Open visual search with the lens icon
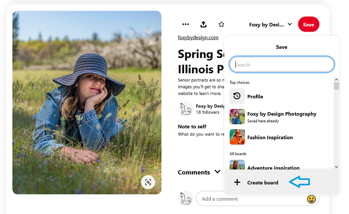 point(148,182)
